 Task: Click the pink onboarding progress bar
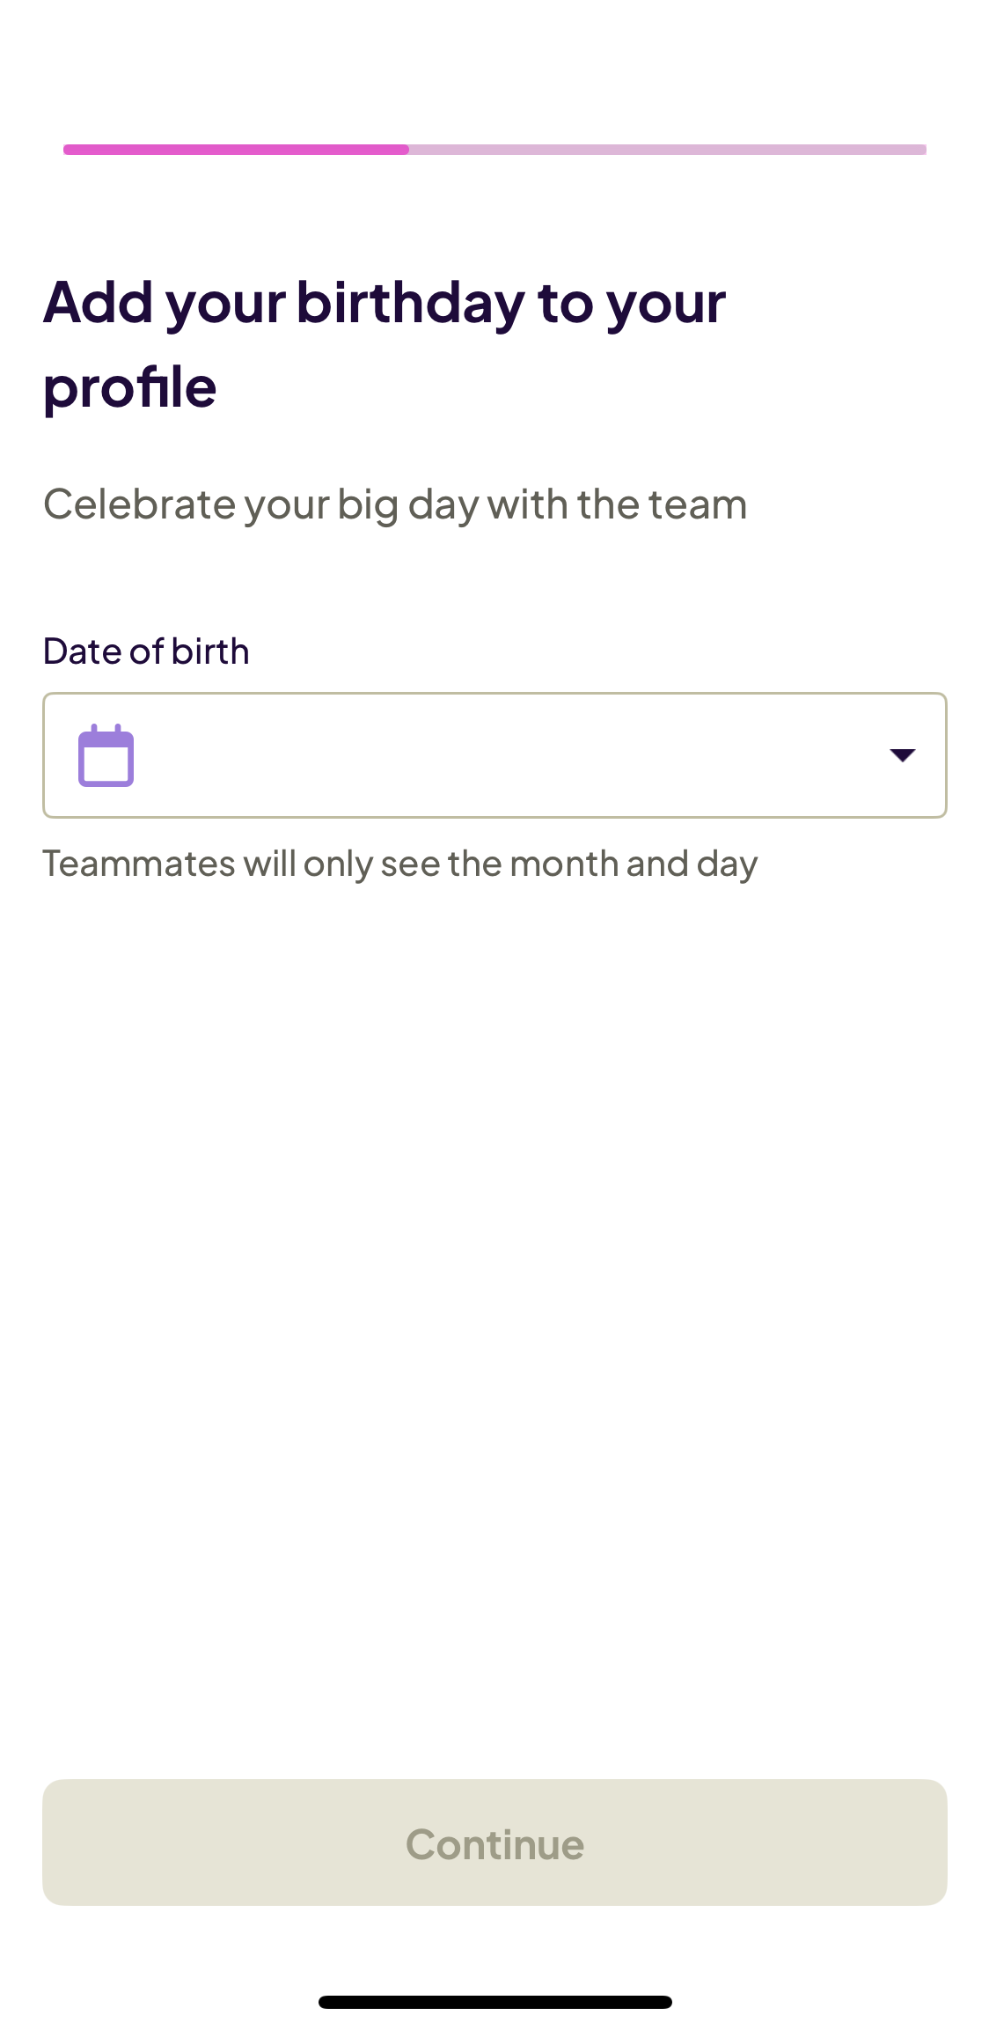pos(493,150)
